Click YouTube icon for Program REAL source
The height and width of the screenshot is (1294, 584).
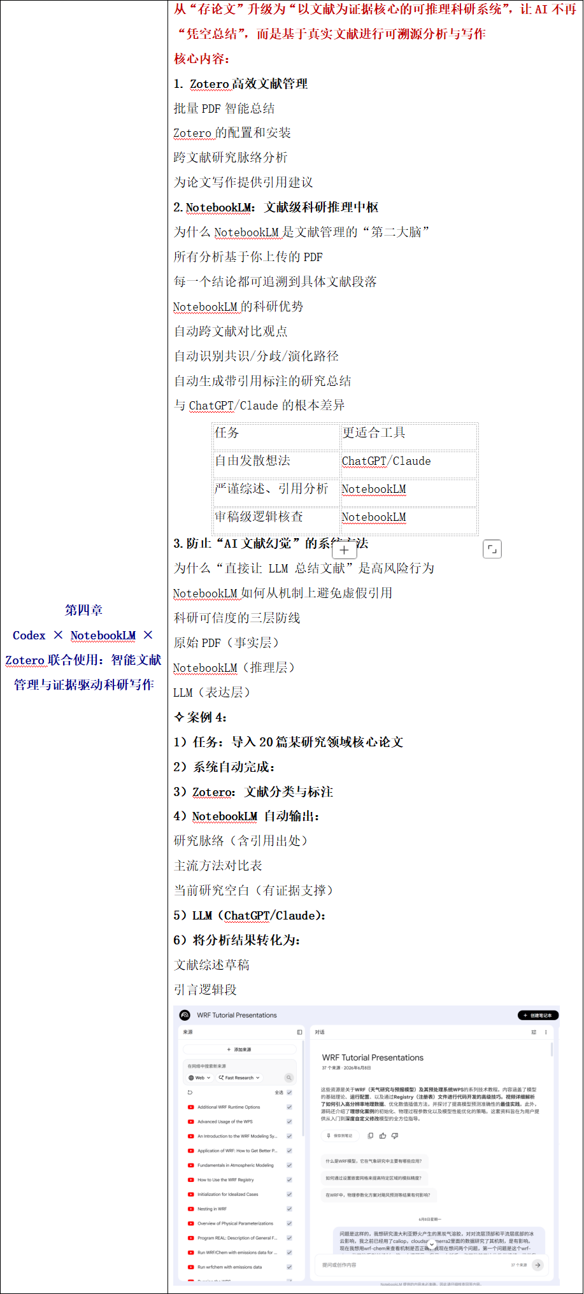[190, 1238]
